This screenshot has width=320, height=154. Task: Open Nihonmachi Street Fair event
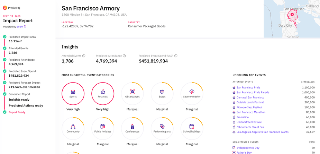[250, 127]
